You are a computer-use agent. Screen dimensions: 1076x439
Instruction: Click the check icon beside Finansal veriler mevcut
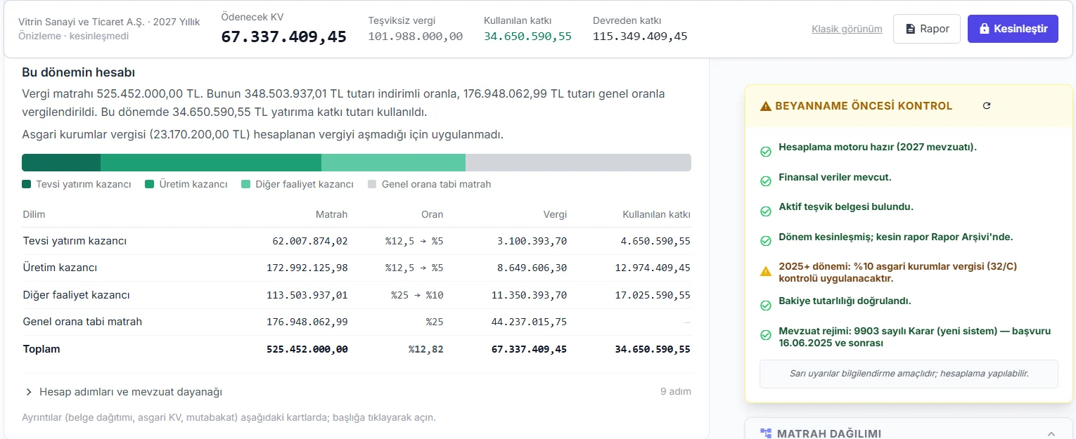pyautogui.click(x=766, y=181)
